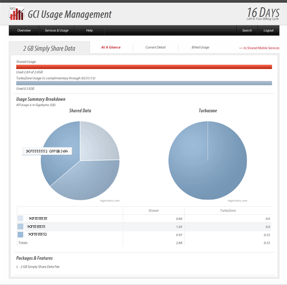This screenshot has width=287, height=285.
Task: Click the first phone number in the table
Action: tap(38, 219)
